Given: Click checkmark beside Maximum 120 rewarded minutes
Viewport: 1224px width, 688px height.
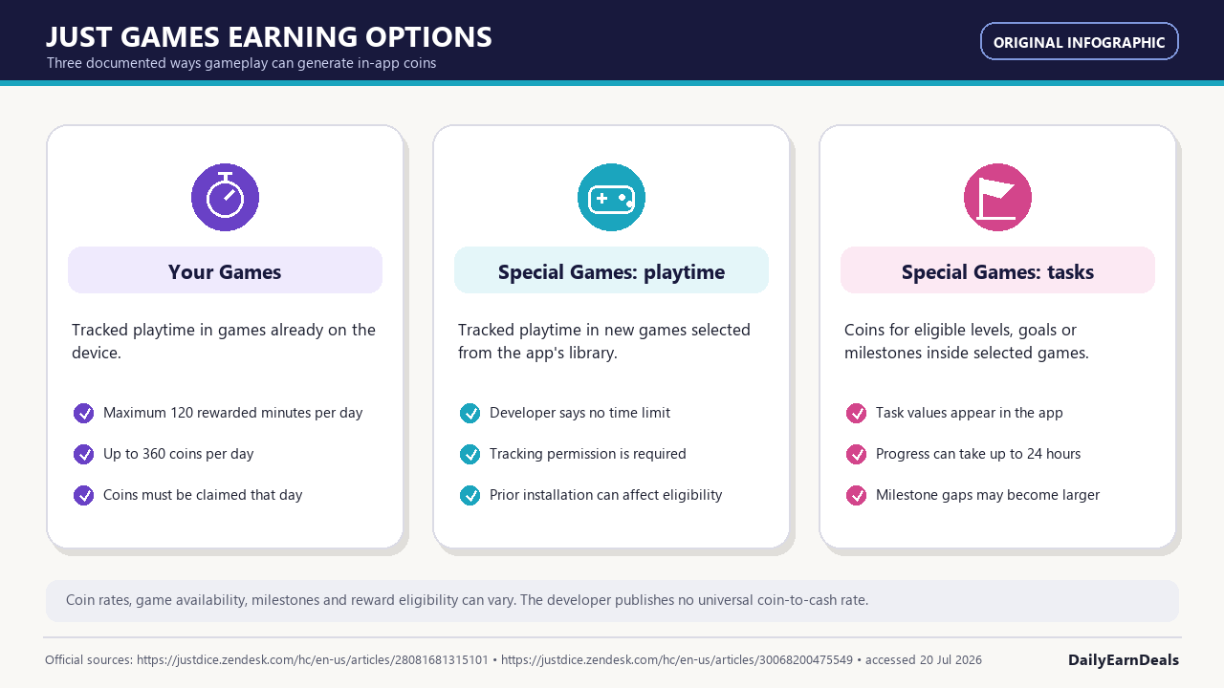Looking at the screenshot, I should point(84,413).
